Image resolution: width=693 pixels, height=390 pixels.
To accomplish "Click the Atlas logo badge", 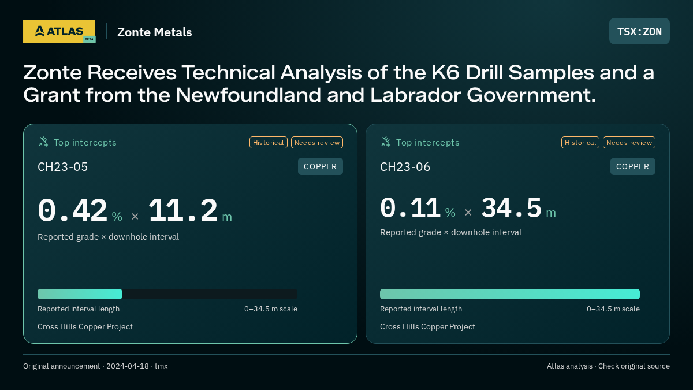I will pos(59,31).
